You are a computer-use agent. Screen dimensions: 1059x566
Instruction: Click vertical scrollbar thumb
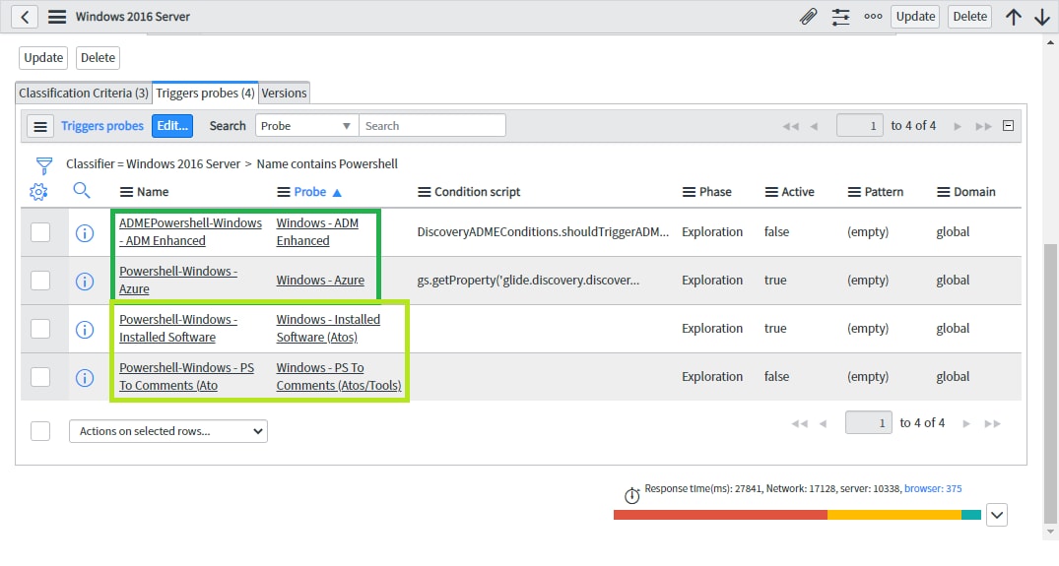click(x=1050, y=383)
